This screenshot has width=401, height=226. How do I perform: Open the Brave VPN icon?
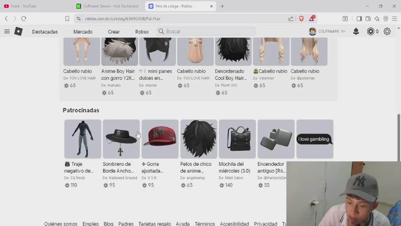pyautogui.click(x=386, y=19)
